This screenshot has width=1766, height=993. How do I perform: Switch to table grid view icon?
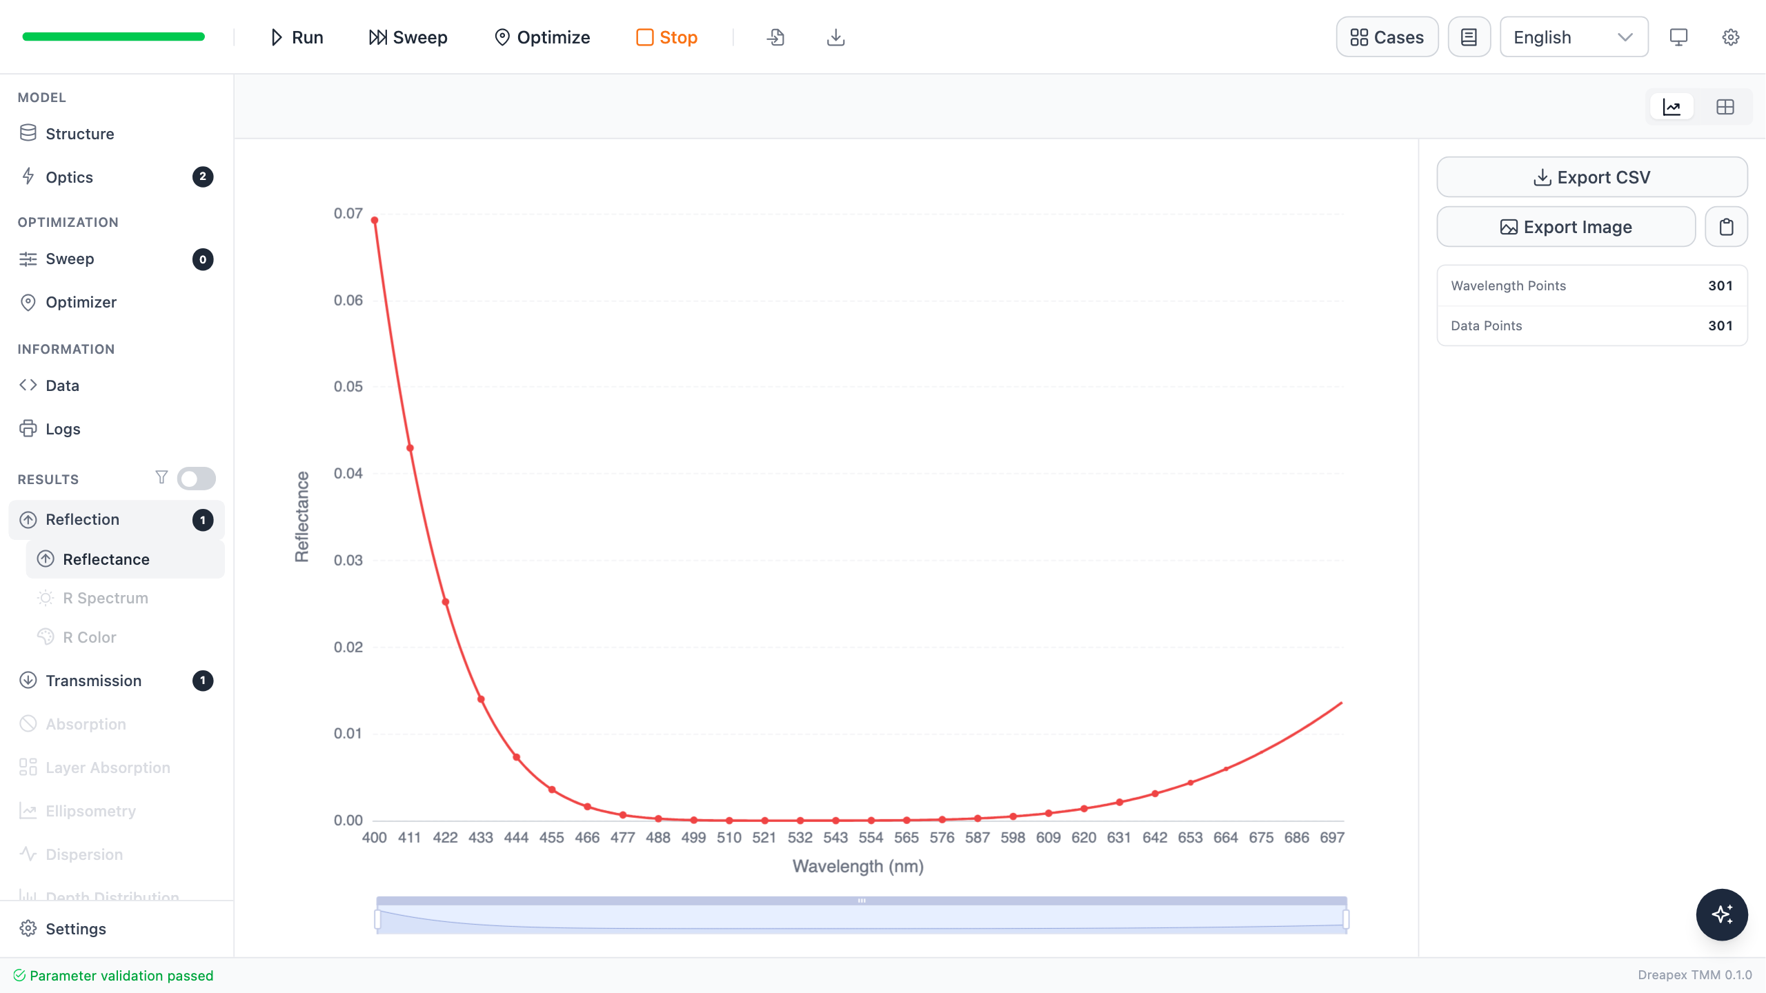[1725, 107]
